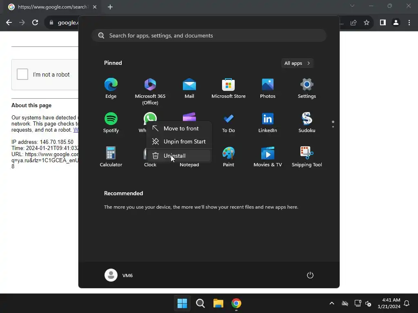Select Move to front in context menu
This screenshot has height=313, width=418.
coord(179,128)
